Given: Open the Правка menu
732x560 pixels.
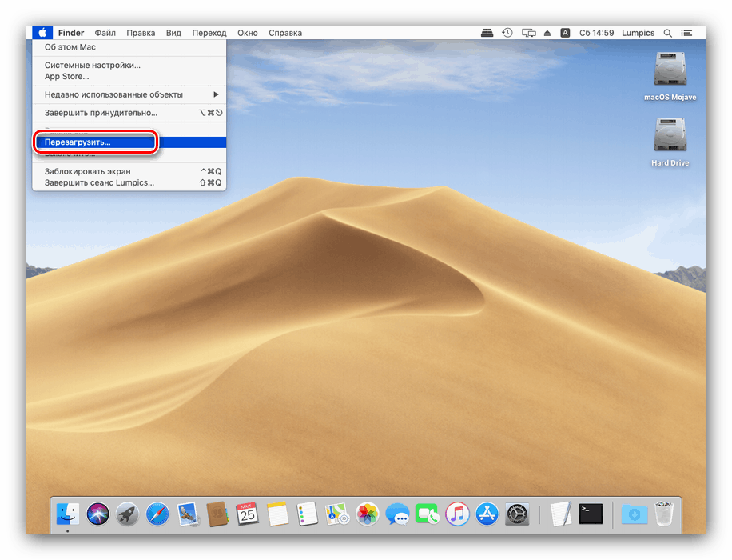Looking at the screenshot, I should click(x=141, y=33).
